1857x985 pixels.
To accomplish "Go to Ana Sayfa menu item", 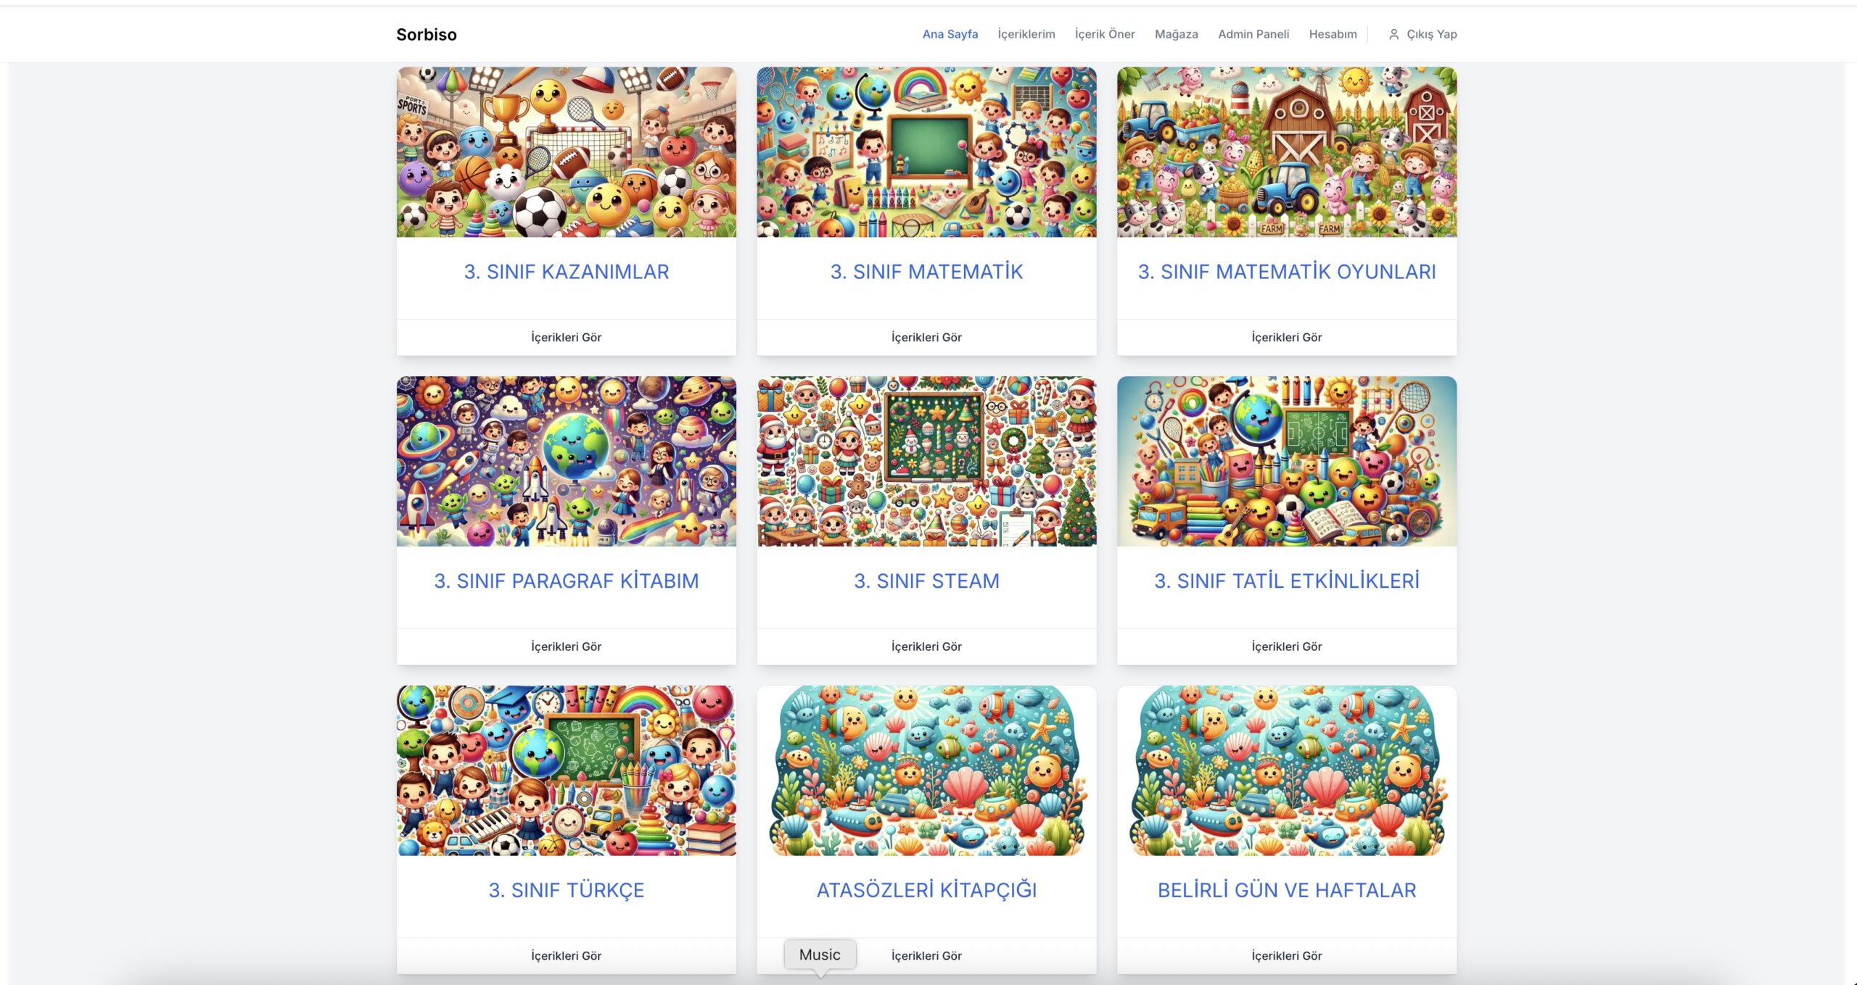I will 950,34.
